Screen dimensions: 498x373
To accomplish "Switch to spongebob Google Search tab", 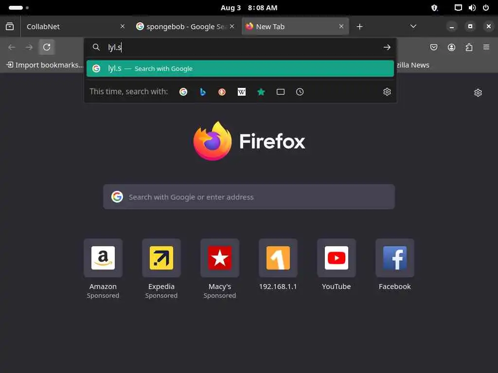I will click(x=185, y=27).
